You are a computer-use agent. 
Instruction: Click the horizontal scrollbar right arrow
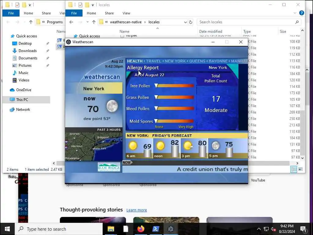297,163
